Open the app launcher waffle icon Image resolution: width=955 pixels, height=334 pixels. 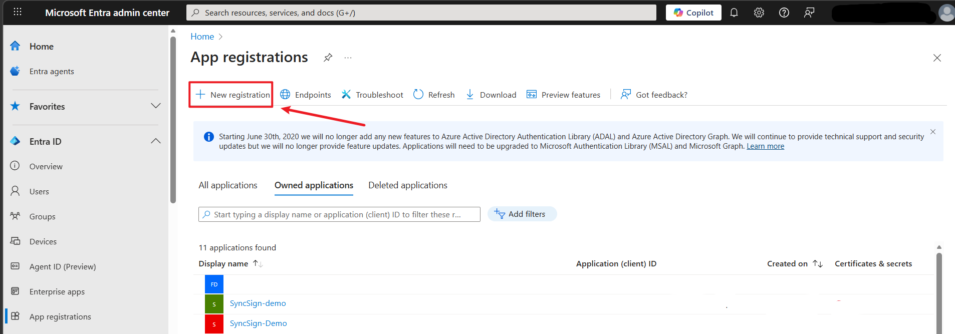(18, 12)
